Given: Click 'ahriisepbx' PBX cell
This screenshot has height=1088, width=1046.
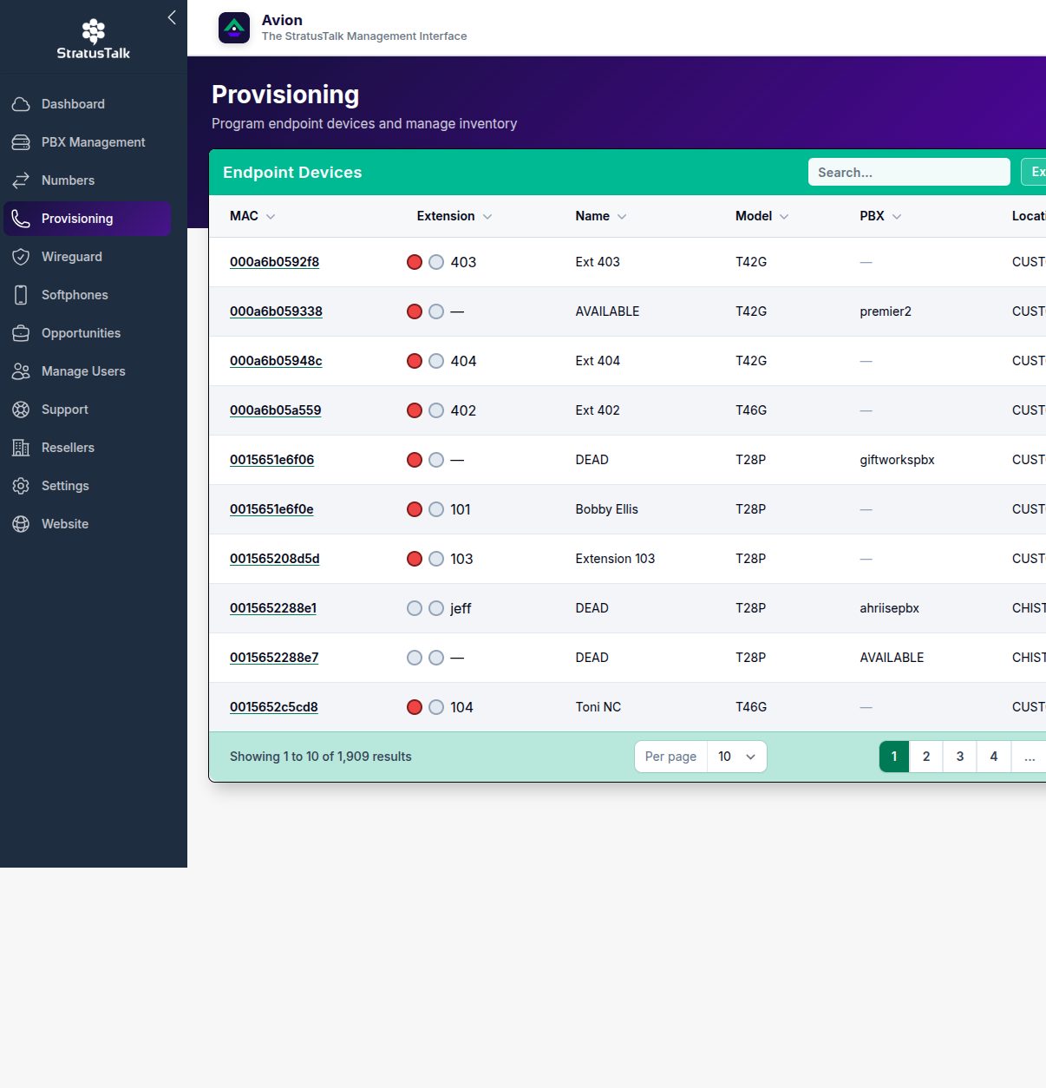Looking at the screenshot, I should [x=889, y=608].
